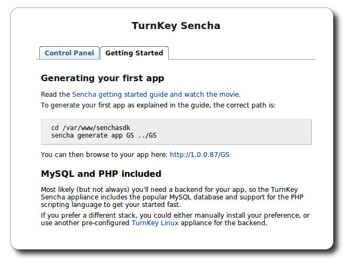Click the words 'watch the movie'
The width and height of the screenshot is (344, 258).
[x=212, y=94]
